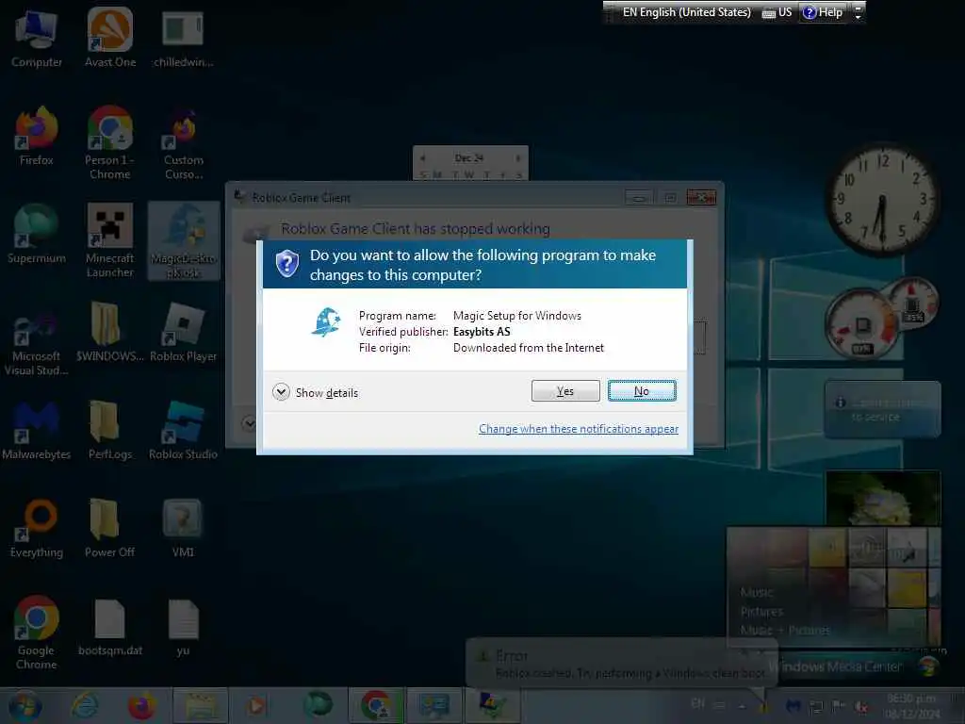965x724 pixels.
Task: Open Windows Media Player taskbar icon
Action: point(256,705)
